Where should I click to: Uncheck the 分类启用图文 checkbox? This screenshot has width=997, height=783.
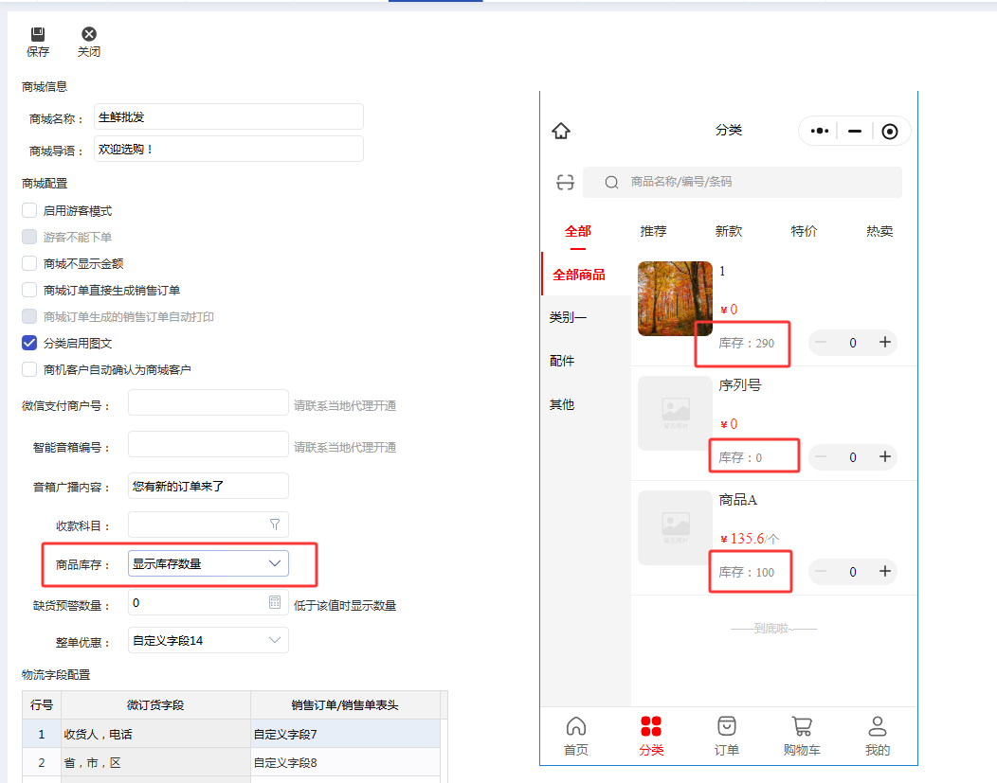point(29,343)
